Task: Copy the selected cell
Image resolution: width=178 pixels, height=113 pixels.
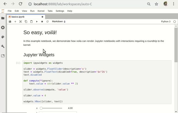Action: coord(26,22)
